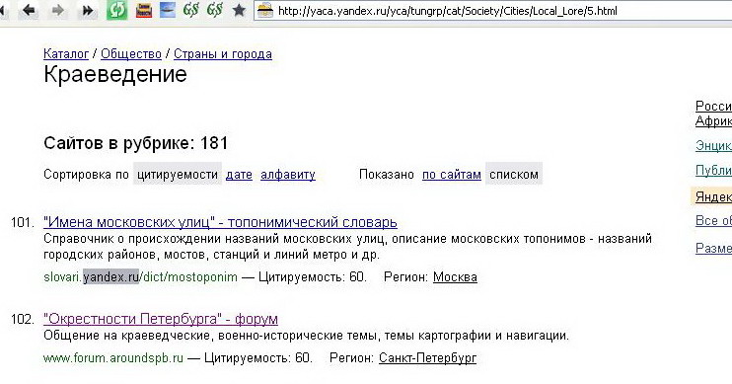Click the Энцик... link in right sidebar
Image resolution: width=732 pixels, height=384 pixels.
pyautogui.click(x=713, y=146)
